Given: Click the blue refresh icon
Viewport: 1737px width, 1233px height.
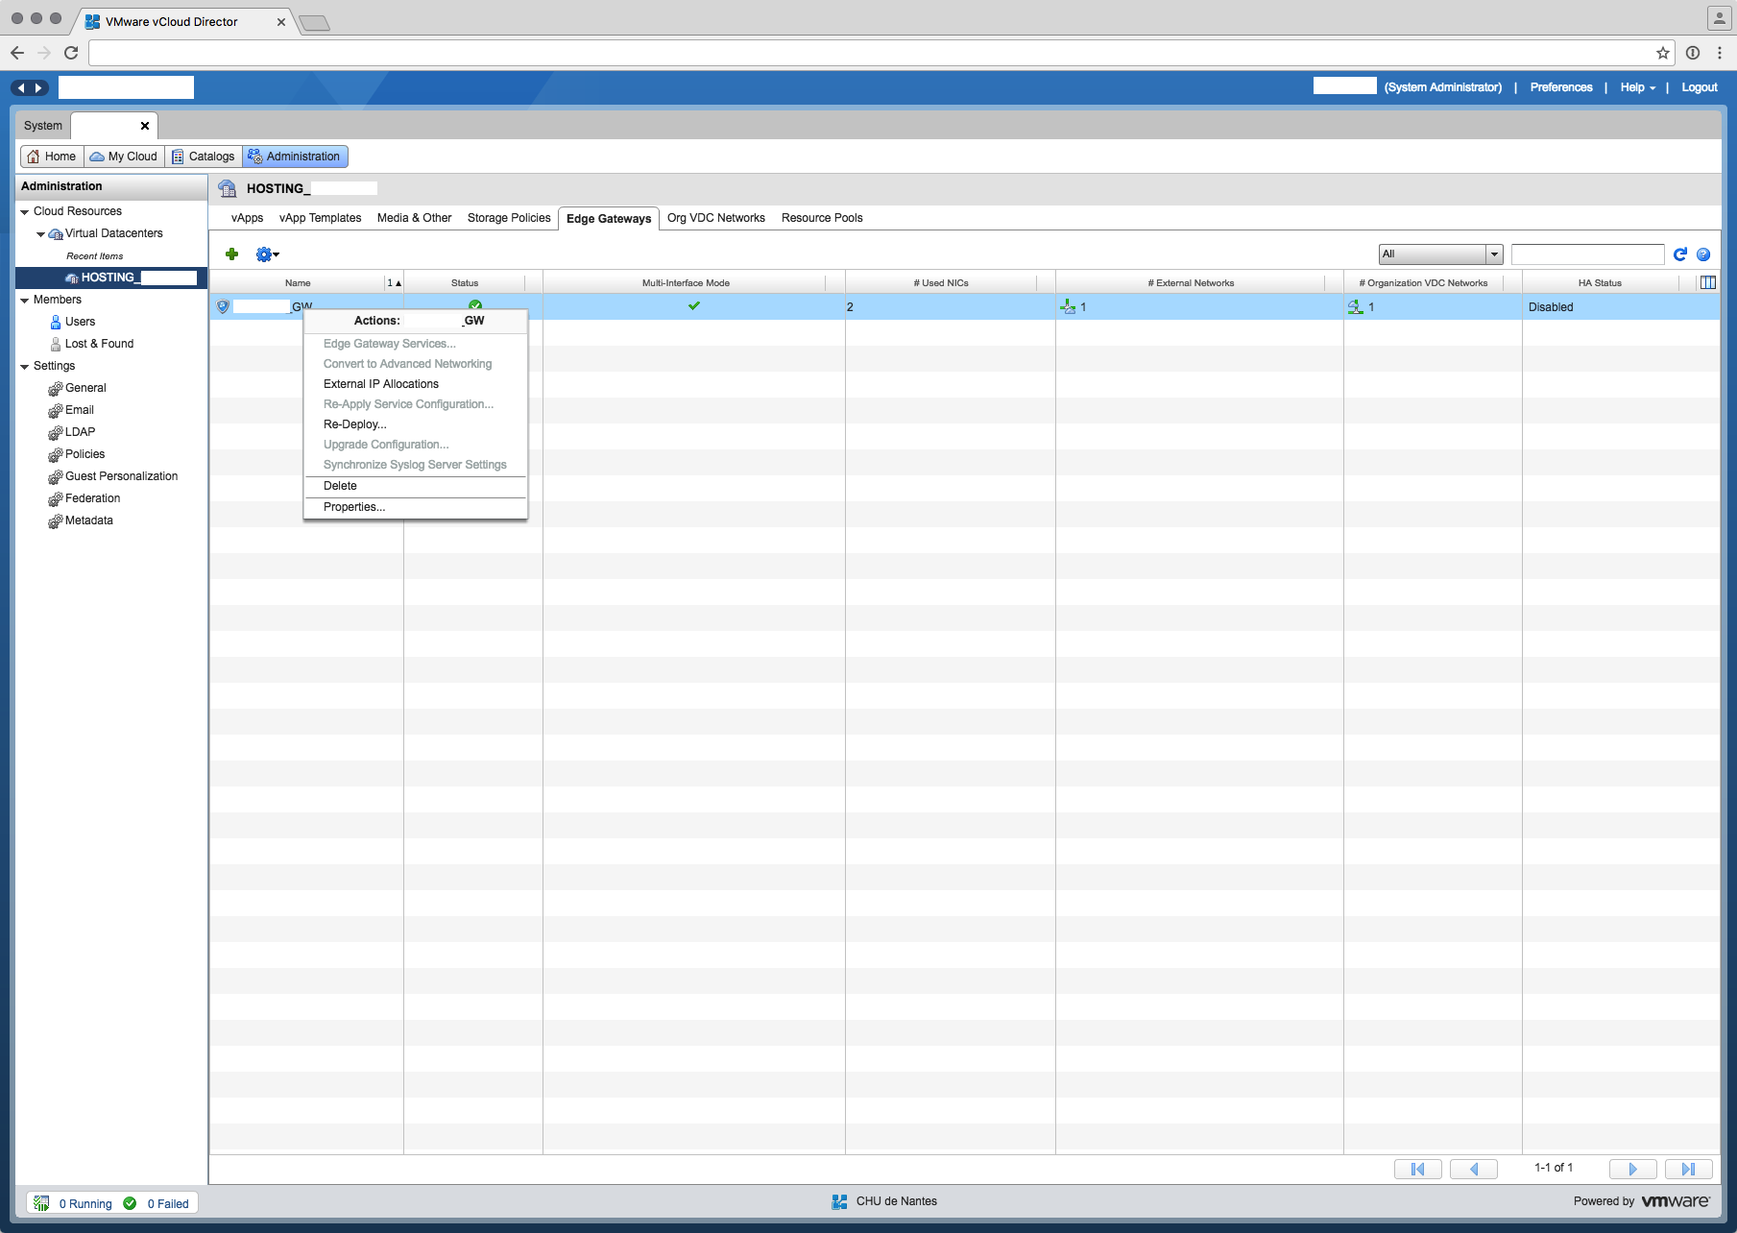Looking at the screenshot, I should coord(1679,254).
